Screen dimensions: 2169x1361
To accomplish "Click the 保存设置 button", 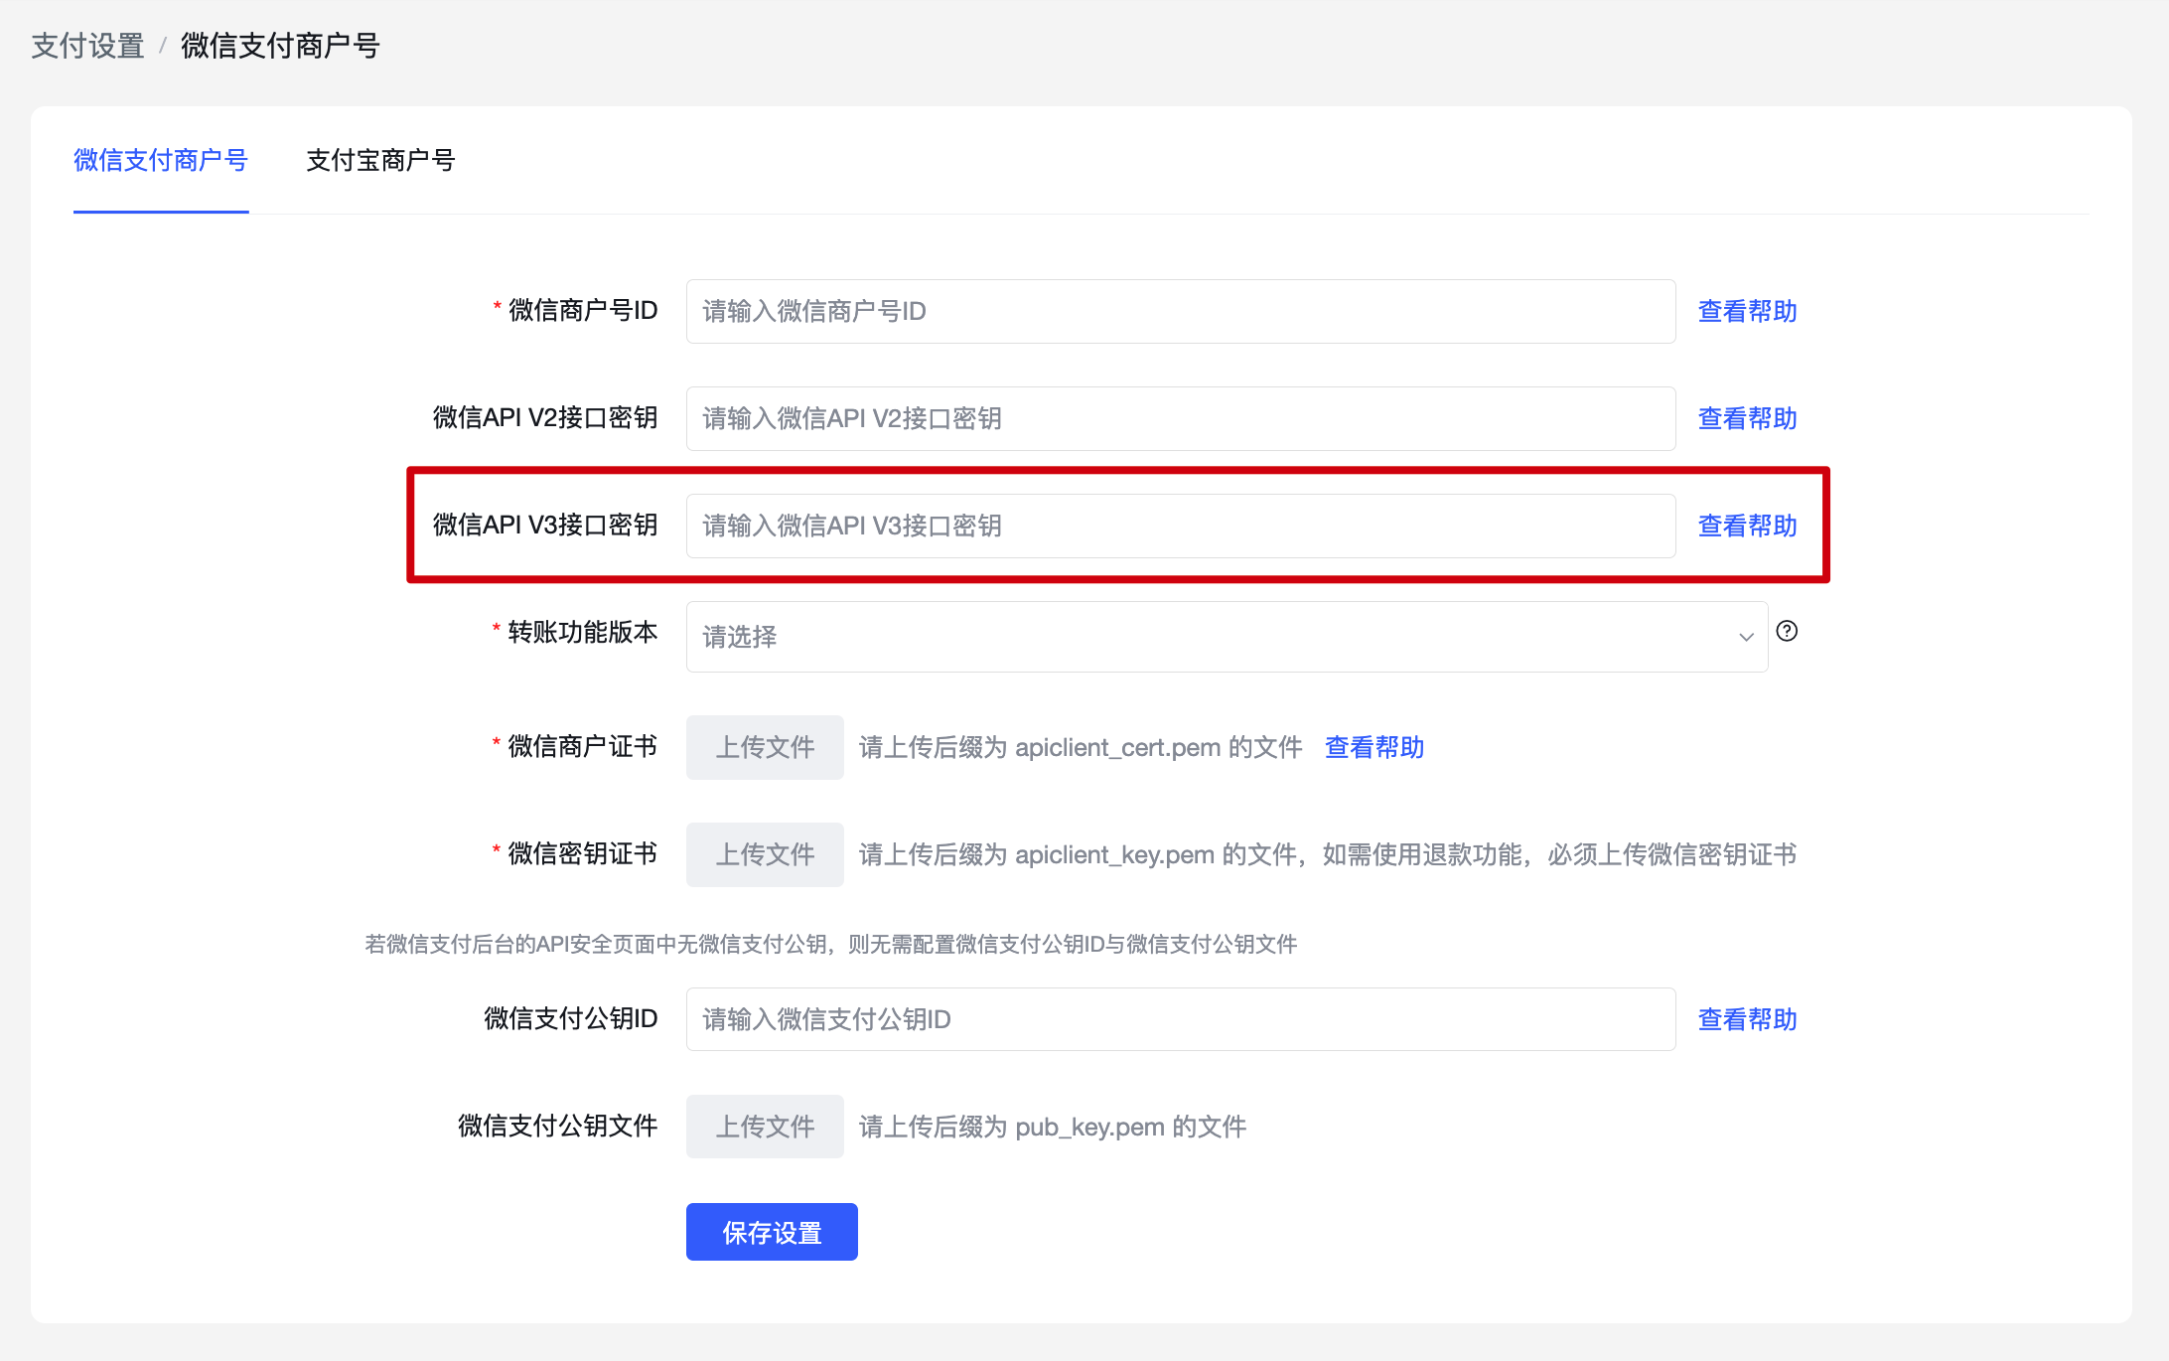I will tap(772, 1232).
